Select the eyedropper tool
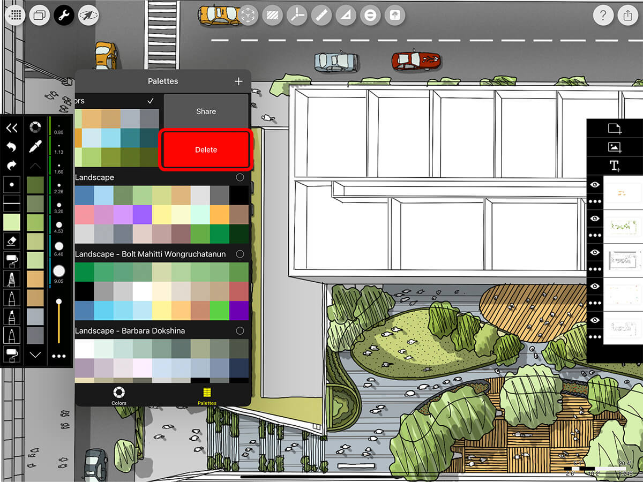Screen dimensions: 643x482 (35, 146)
